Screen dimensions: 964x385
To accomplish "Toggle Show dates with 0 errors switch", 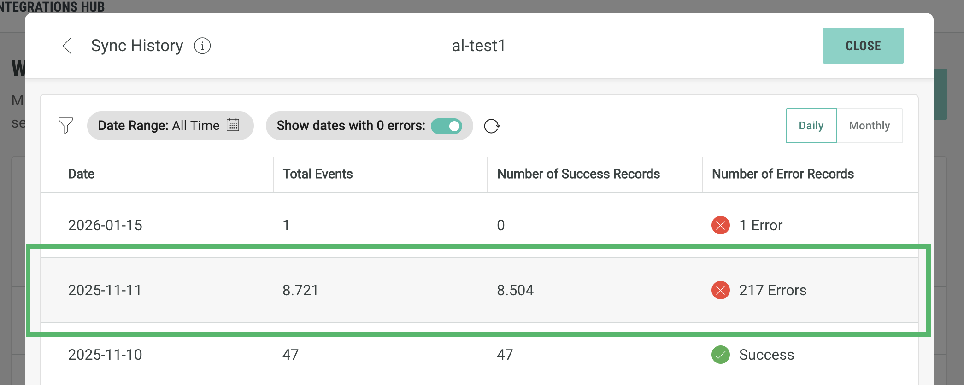I will click(446, 126).
